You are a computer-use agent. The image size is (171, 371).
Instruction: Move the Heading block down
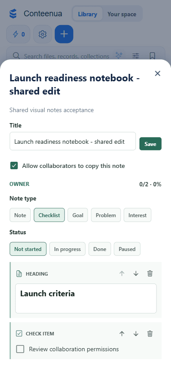click(136, 273)
